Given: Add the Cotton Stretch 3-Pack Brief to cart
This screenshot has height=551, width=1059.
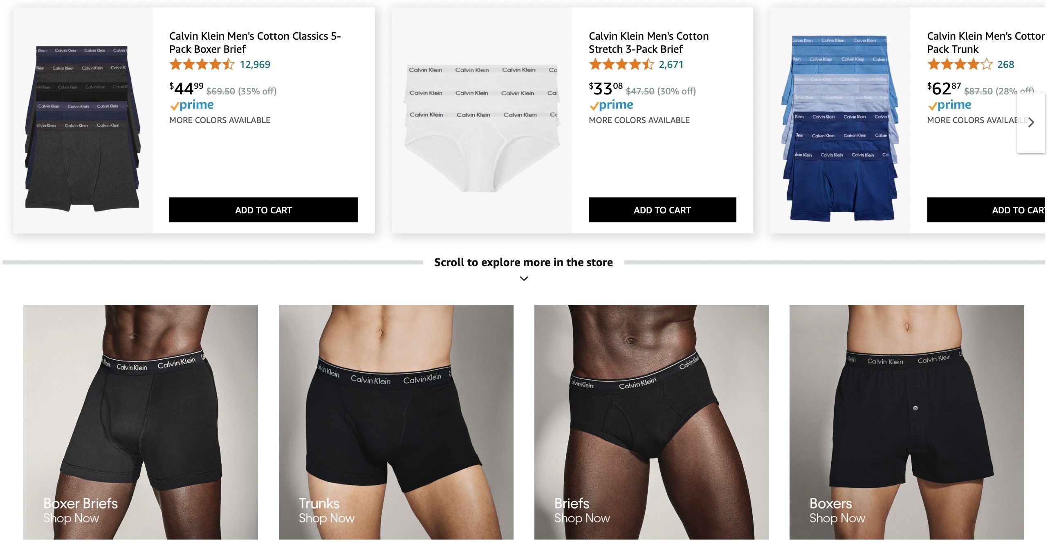Looking at the screenshot, I should [x=662, y=210].
